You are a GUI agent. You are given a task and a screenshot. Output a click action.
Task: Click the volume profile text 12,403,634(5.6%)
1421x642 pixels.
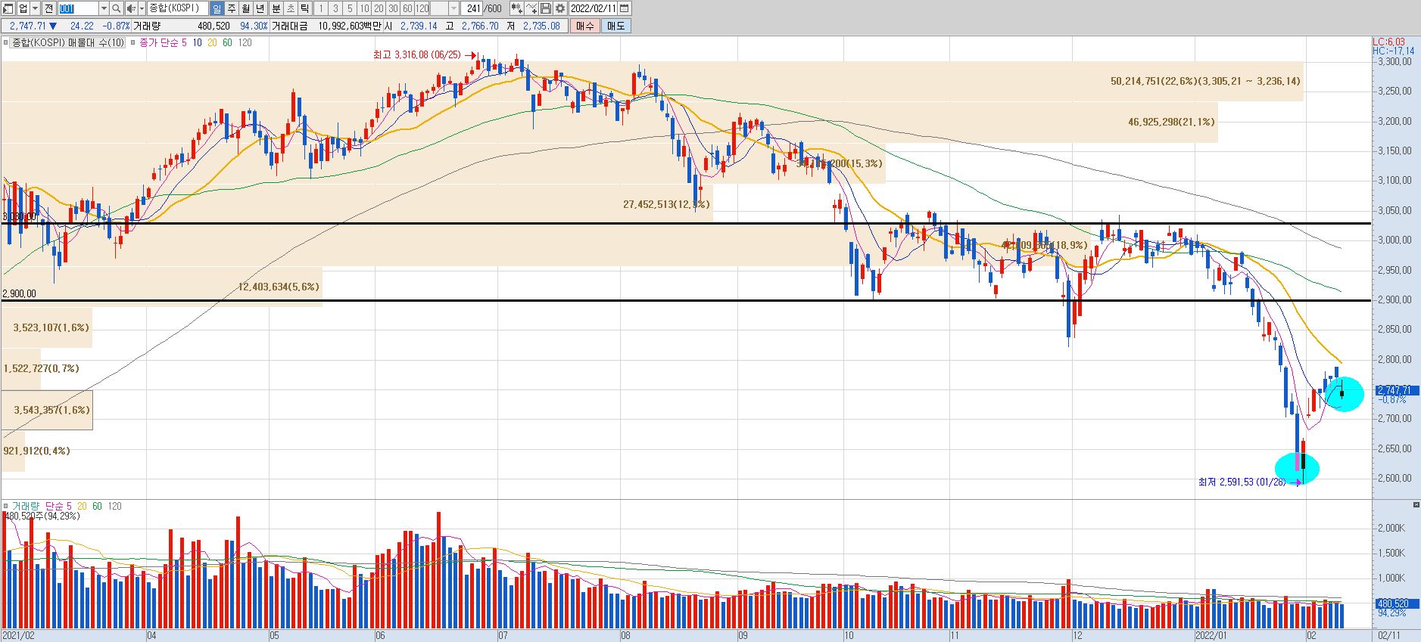click(279, 287)
